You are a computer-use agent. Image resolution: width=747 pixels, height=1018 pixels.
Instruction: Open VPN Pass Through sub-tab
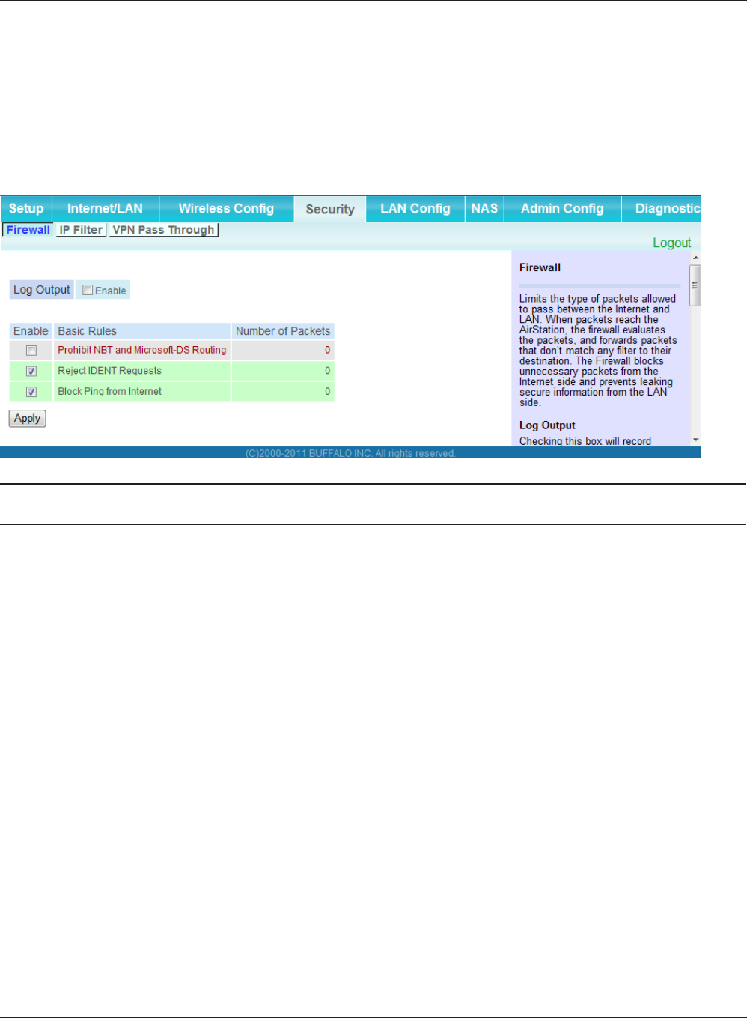[x=164, y=230]
